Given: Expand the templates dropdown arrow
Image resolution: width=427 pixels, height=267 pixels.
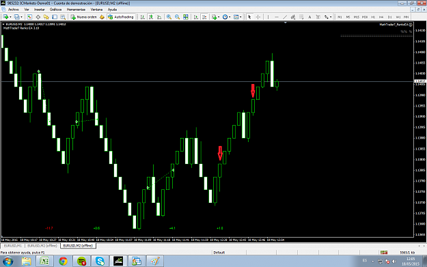Looking at the screenshot, I should coord(240,17).
